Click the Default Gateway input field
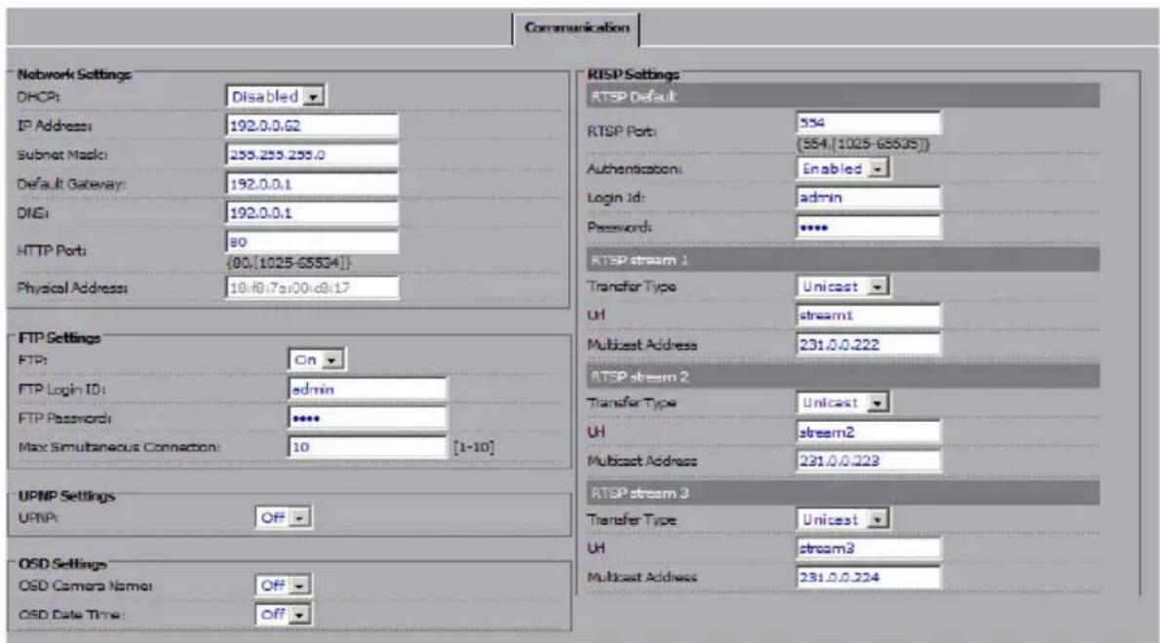The height and width of the screenshot is (643, 1160). [312, 184]
